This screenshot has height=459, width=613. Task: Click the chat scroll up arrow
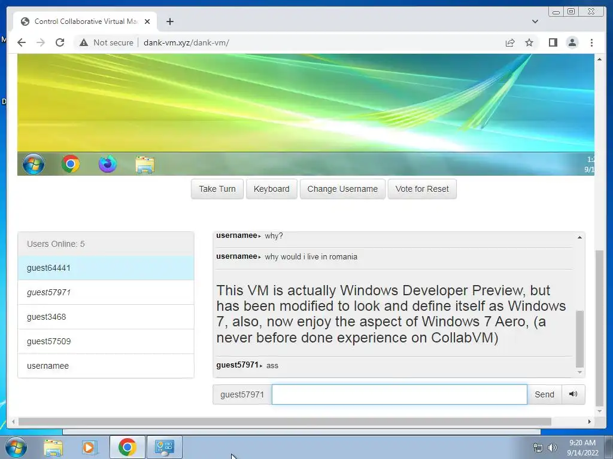click(579, 237)
